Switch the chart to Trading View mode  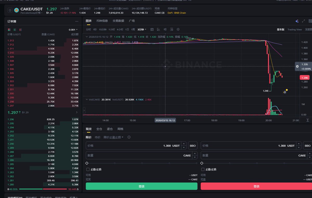tap(295, 30)
